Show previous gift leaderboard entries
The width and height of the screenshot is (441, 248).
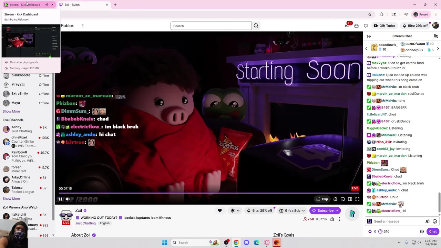[366, 49]
